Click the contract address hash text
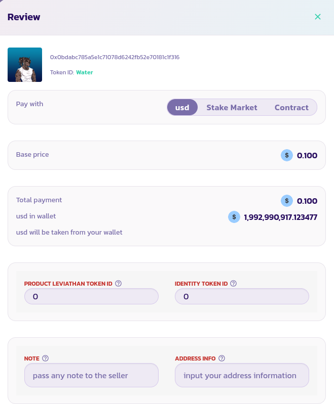The width and height of the screenshot is (334, 404). point(115,57)
